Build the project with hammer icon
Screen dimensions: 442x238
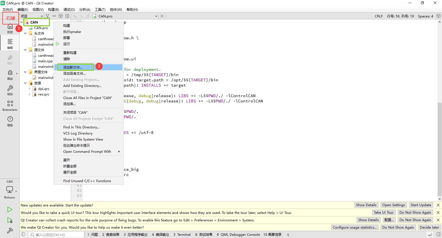point(10,231)
